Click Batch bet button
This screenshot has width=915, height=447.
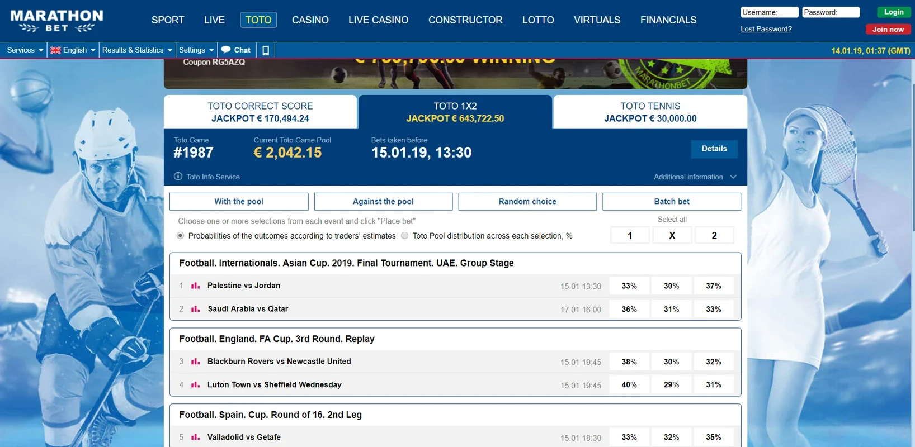[672, 202]
